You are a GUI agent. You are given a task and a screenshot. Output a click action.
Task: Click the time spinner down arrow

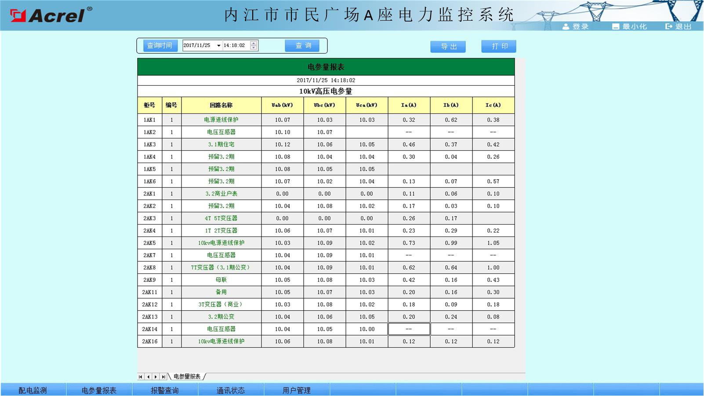coord(253,47)
